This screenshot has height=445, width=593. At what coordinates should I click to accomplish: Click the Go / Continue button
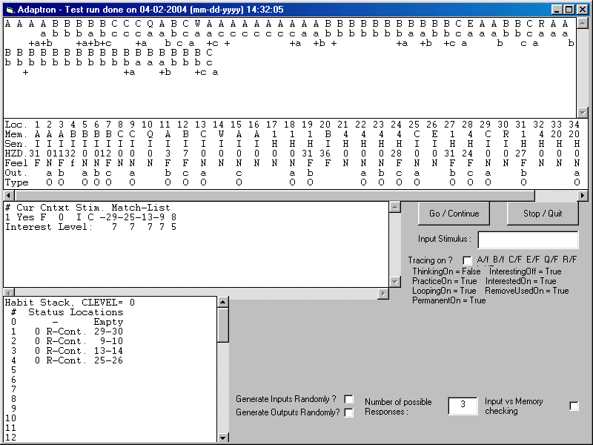point(454,214)
